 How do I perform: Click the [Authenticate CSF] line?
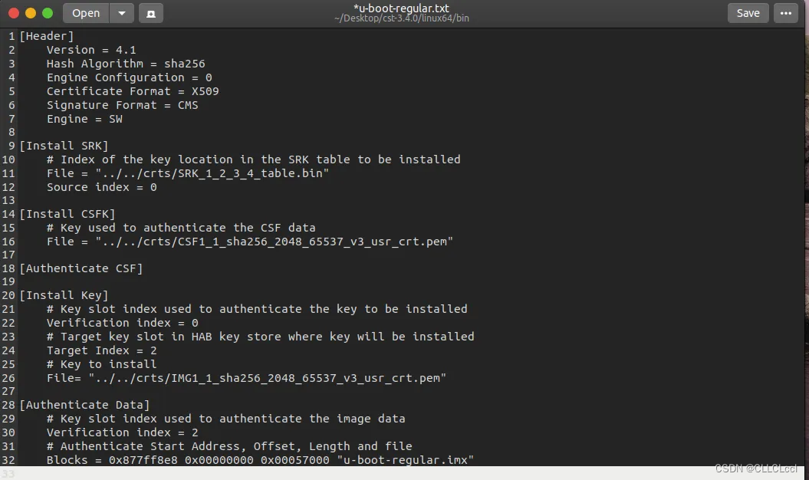tap(79, 268)
